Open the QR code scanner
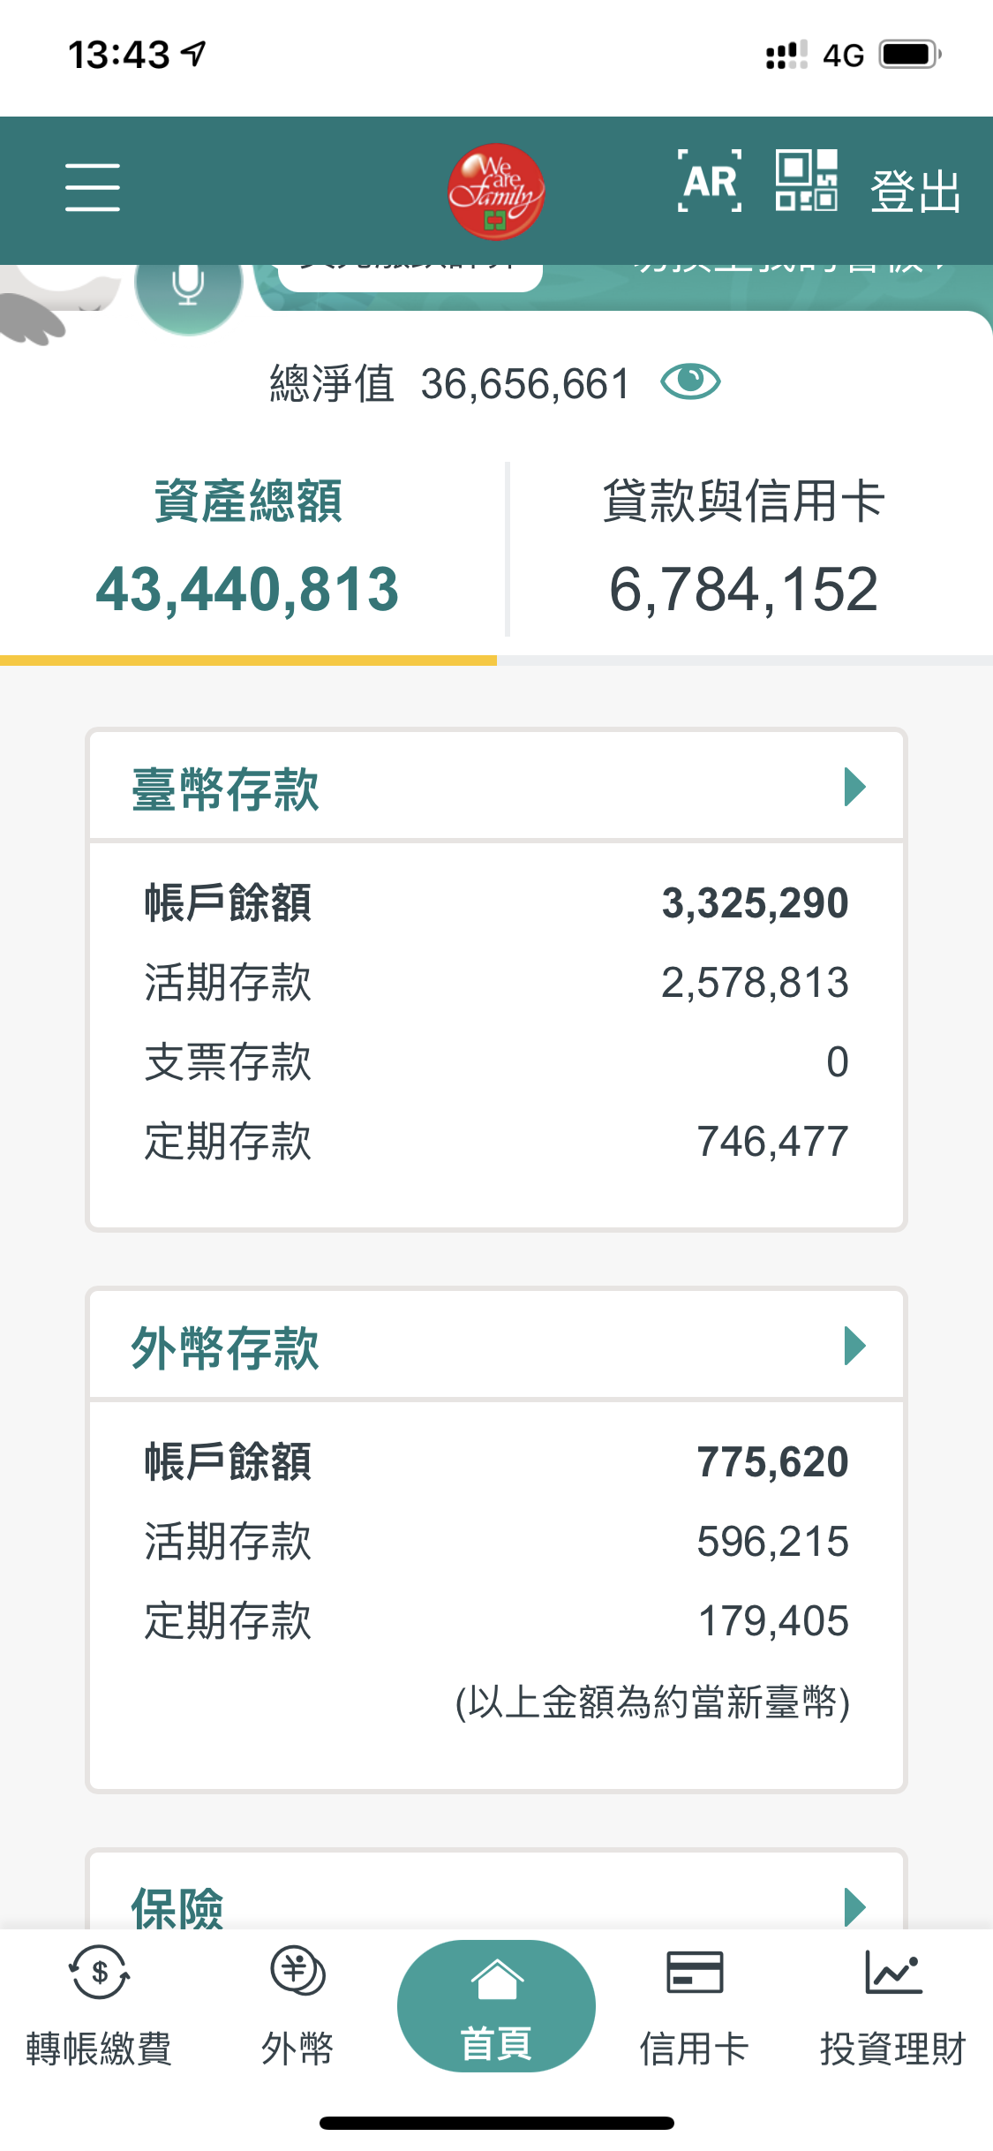The height and width of the screenshot is (2151, 993). [806, 181]
